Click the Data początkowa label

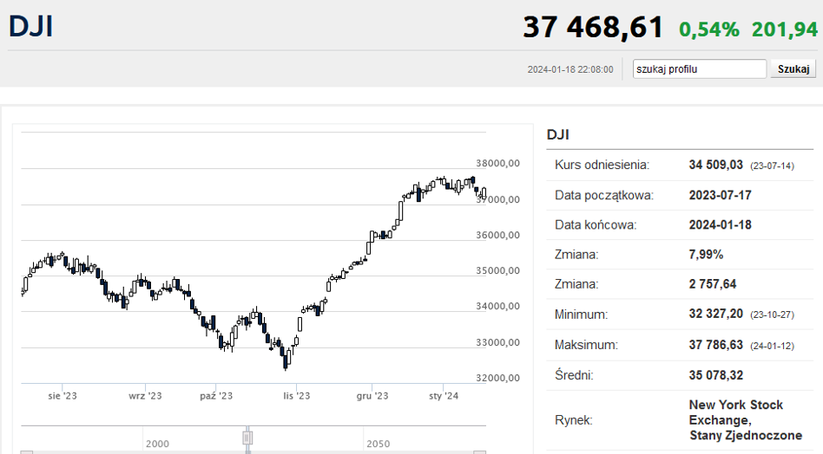click(604, 195)
